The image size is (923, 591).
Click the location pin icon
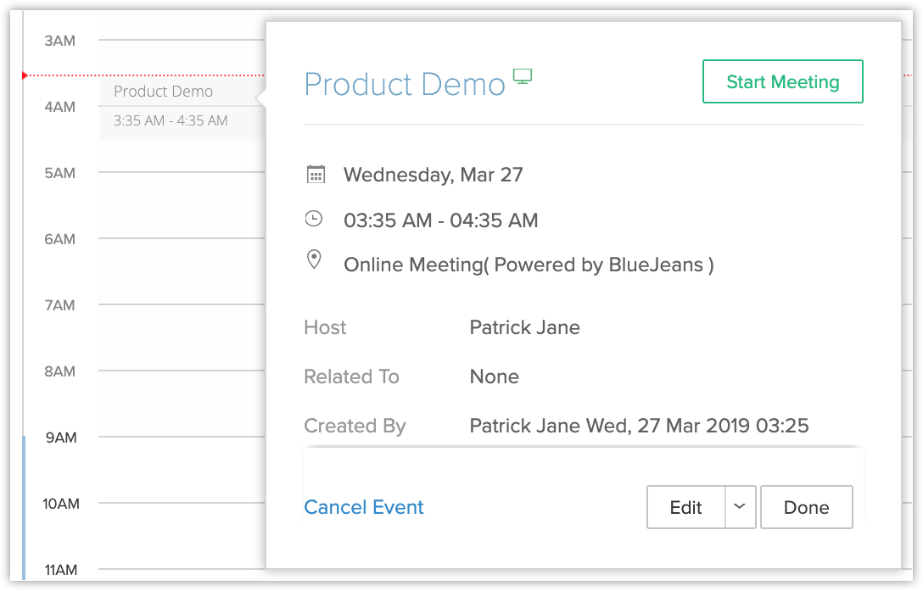coord(315,259)
